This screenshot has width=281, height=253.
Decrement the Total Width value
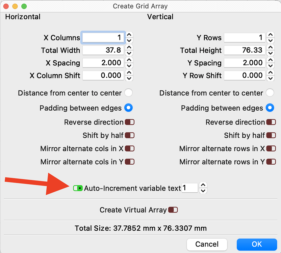click(x=129, y=52)
